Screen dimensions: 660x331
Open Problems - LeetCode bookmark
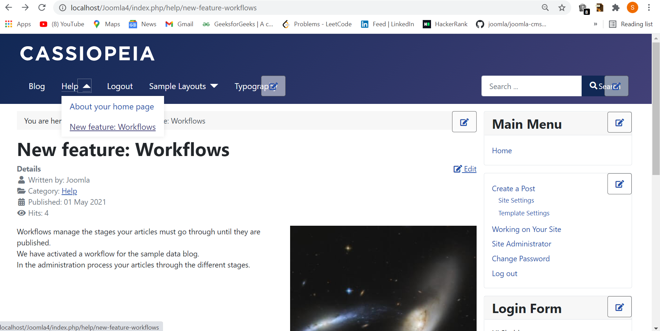(317, 24)
